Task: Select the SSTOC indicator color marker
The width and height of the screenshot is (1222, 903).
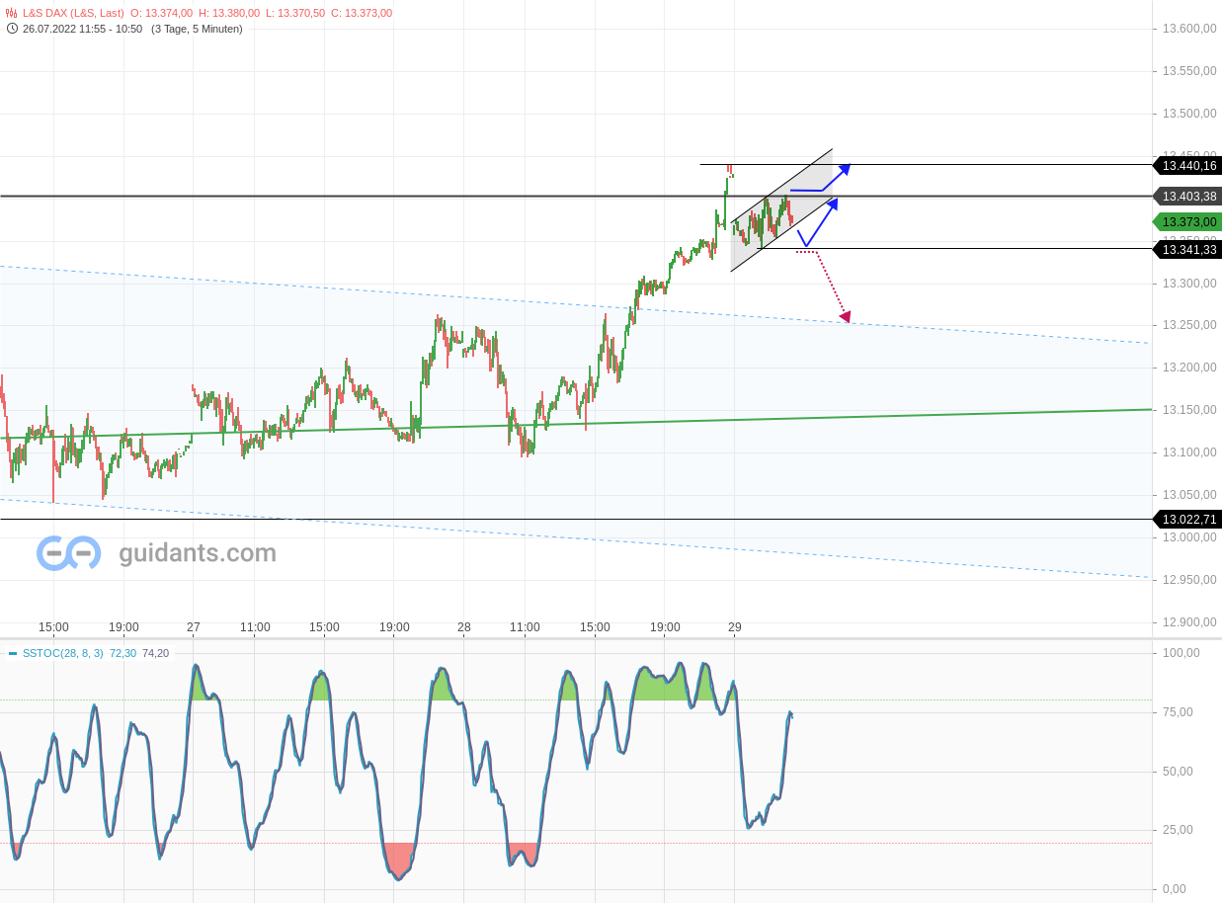Action: tap(11, 653)
